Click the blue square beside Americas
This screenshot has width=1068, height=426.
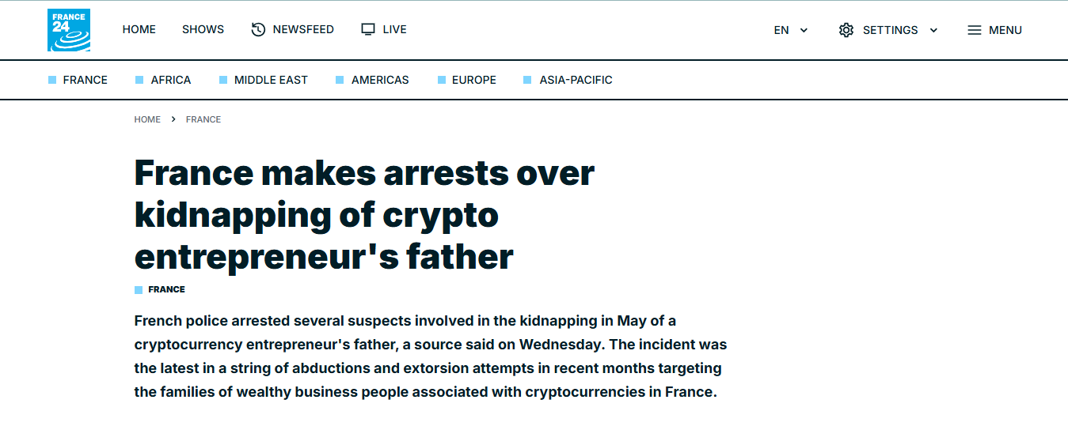click(340, 80)
